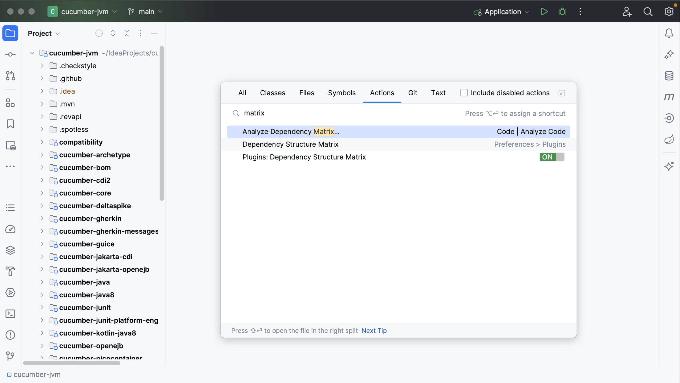Toggle Plugins Dependency Structure Matrix ON
The image size is (680, 383).
(x=551, y=157)
